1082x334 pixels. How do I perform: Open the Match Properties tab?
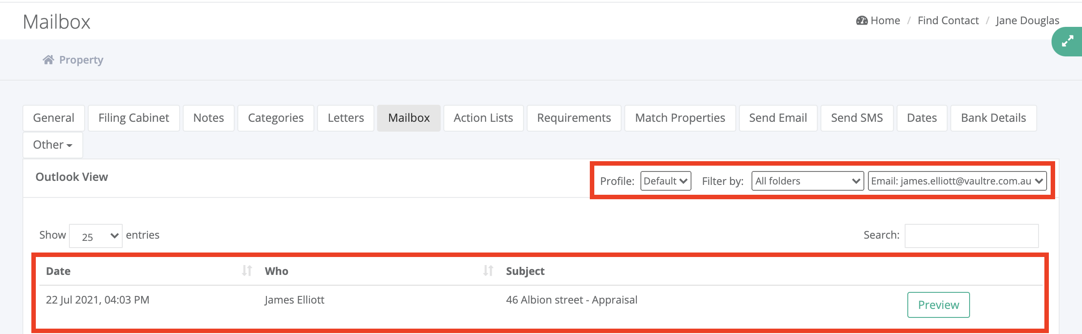[680, 118]
